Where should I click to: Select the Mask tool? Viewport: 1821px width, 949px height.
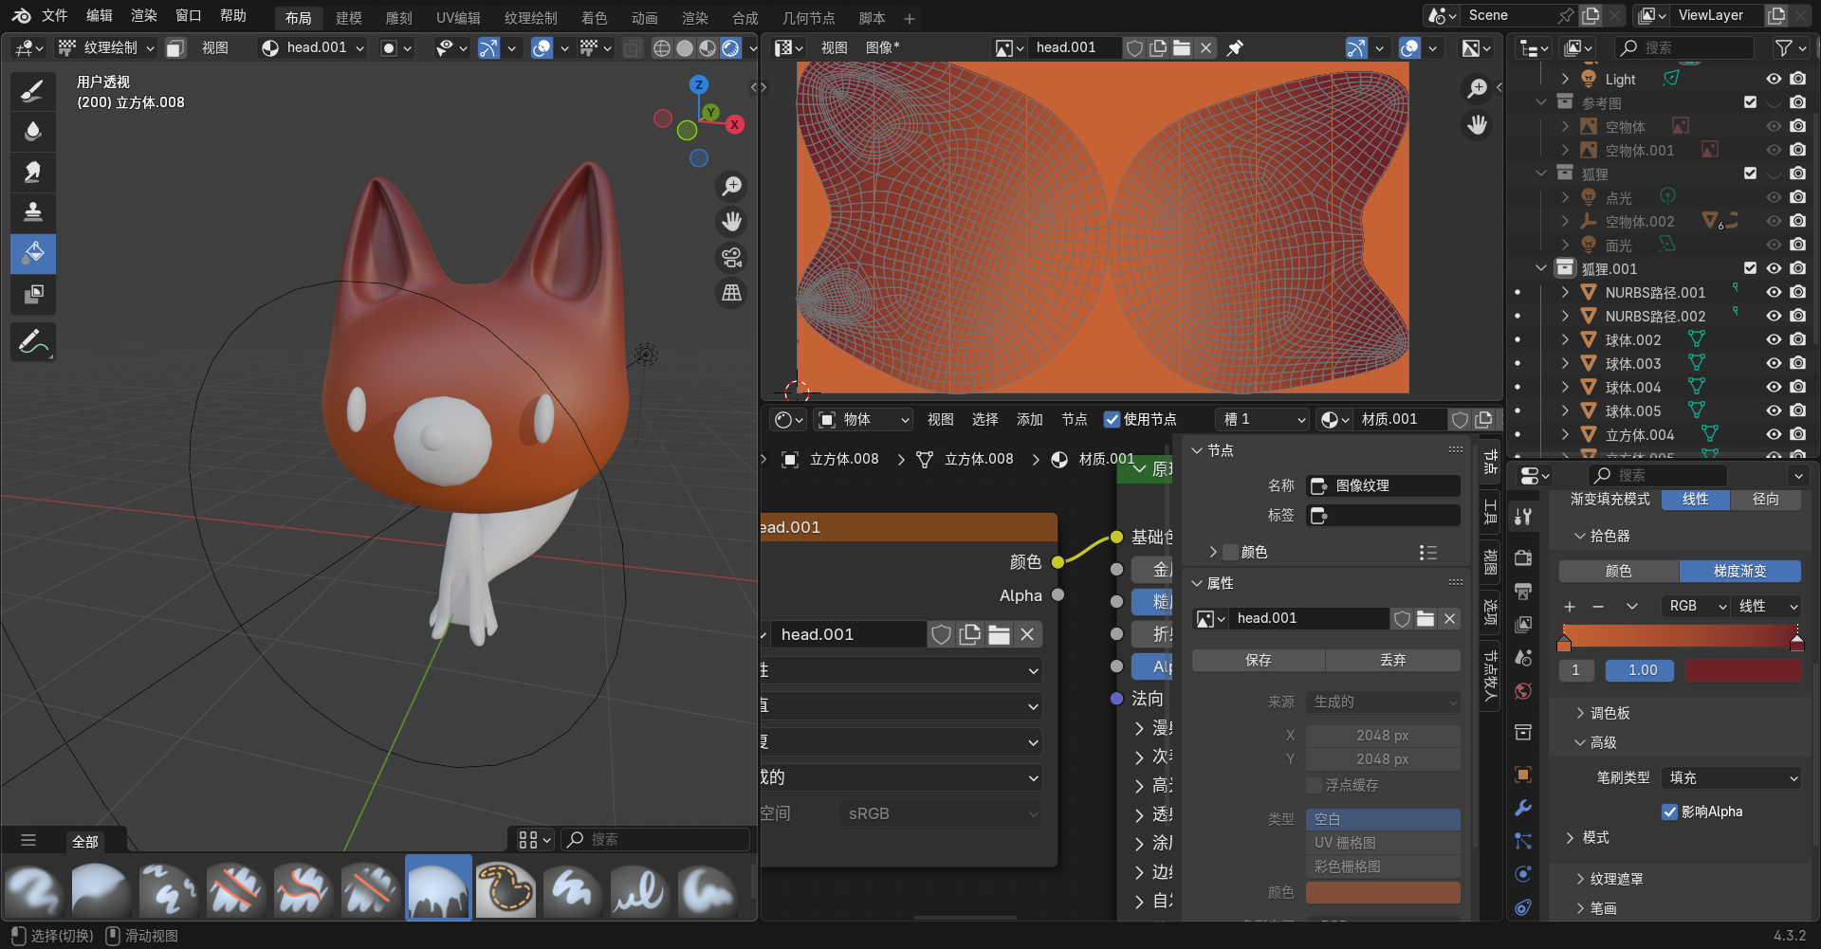coord(33,294)
